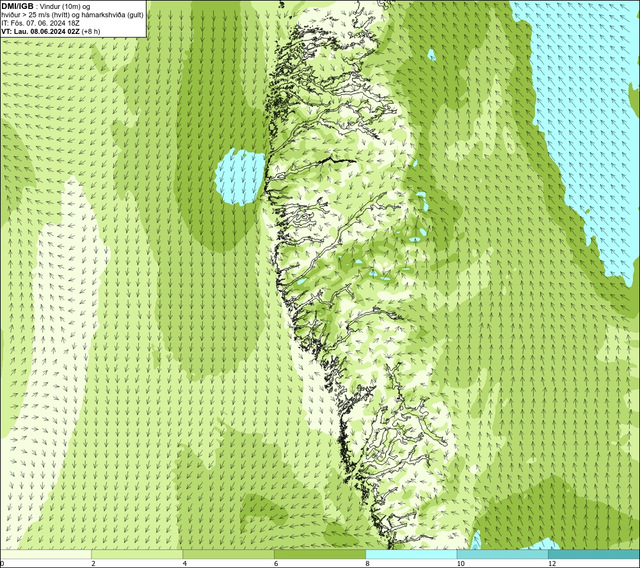Viewport: 640px width, 568px height.
Task: Click the scale label "4"
Action: point(185,564)
